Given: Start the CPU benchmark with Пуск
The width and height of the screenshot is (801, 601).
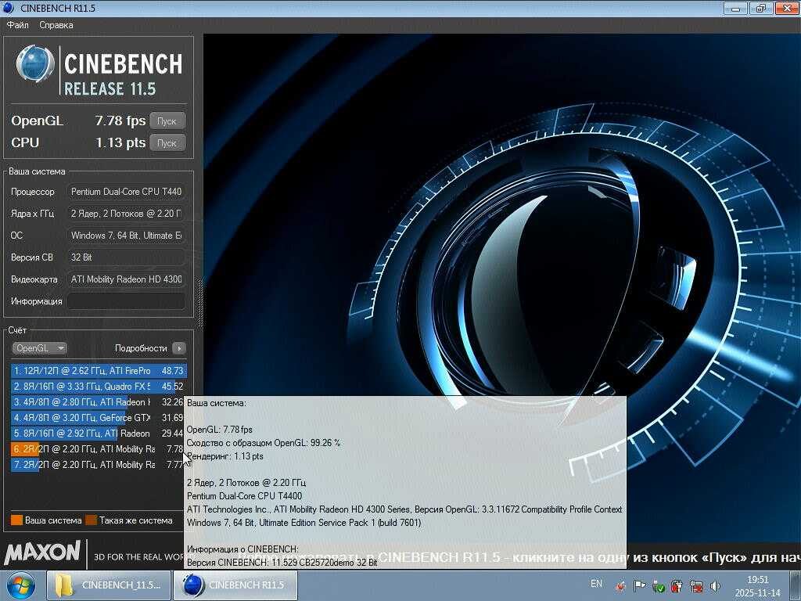Looking at the screenshot, I should (167, 143).
